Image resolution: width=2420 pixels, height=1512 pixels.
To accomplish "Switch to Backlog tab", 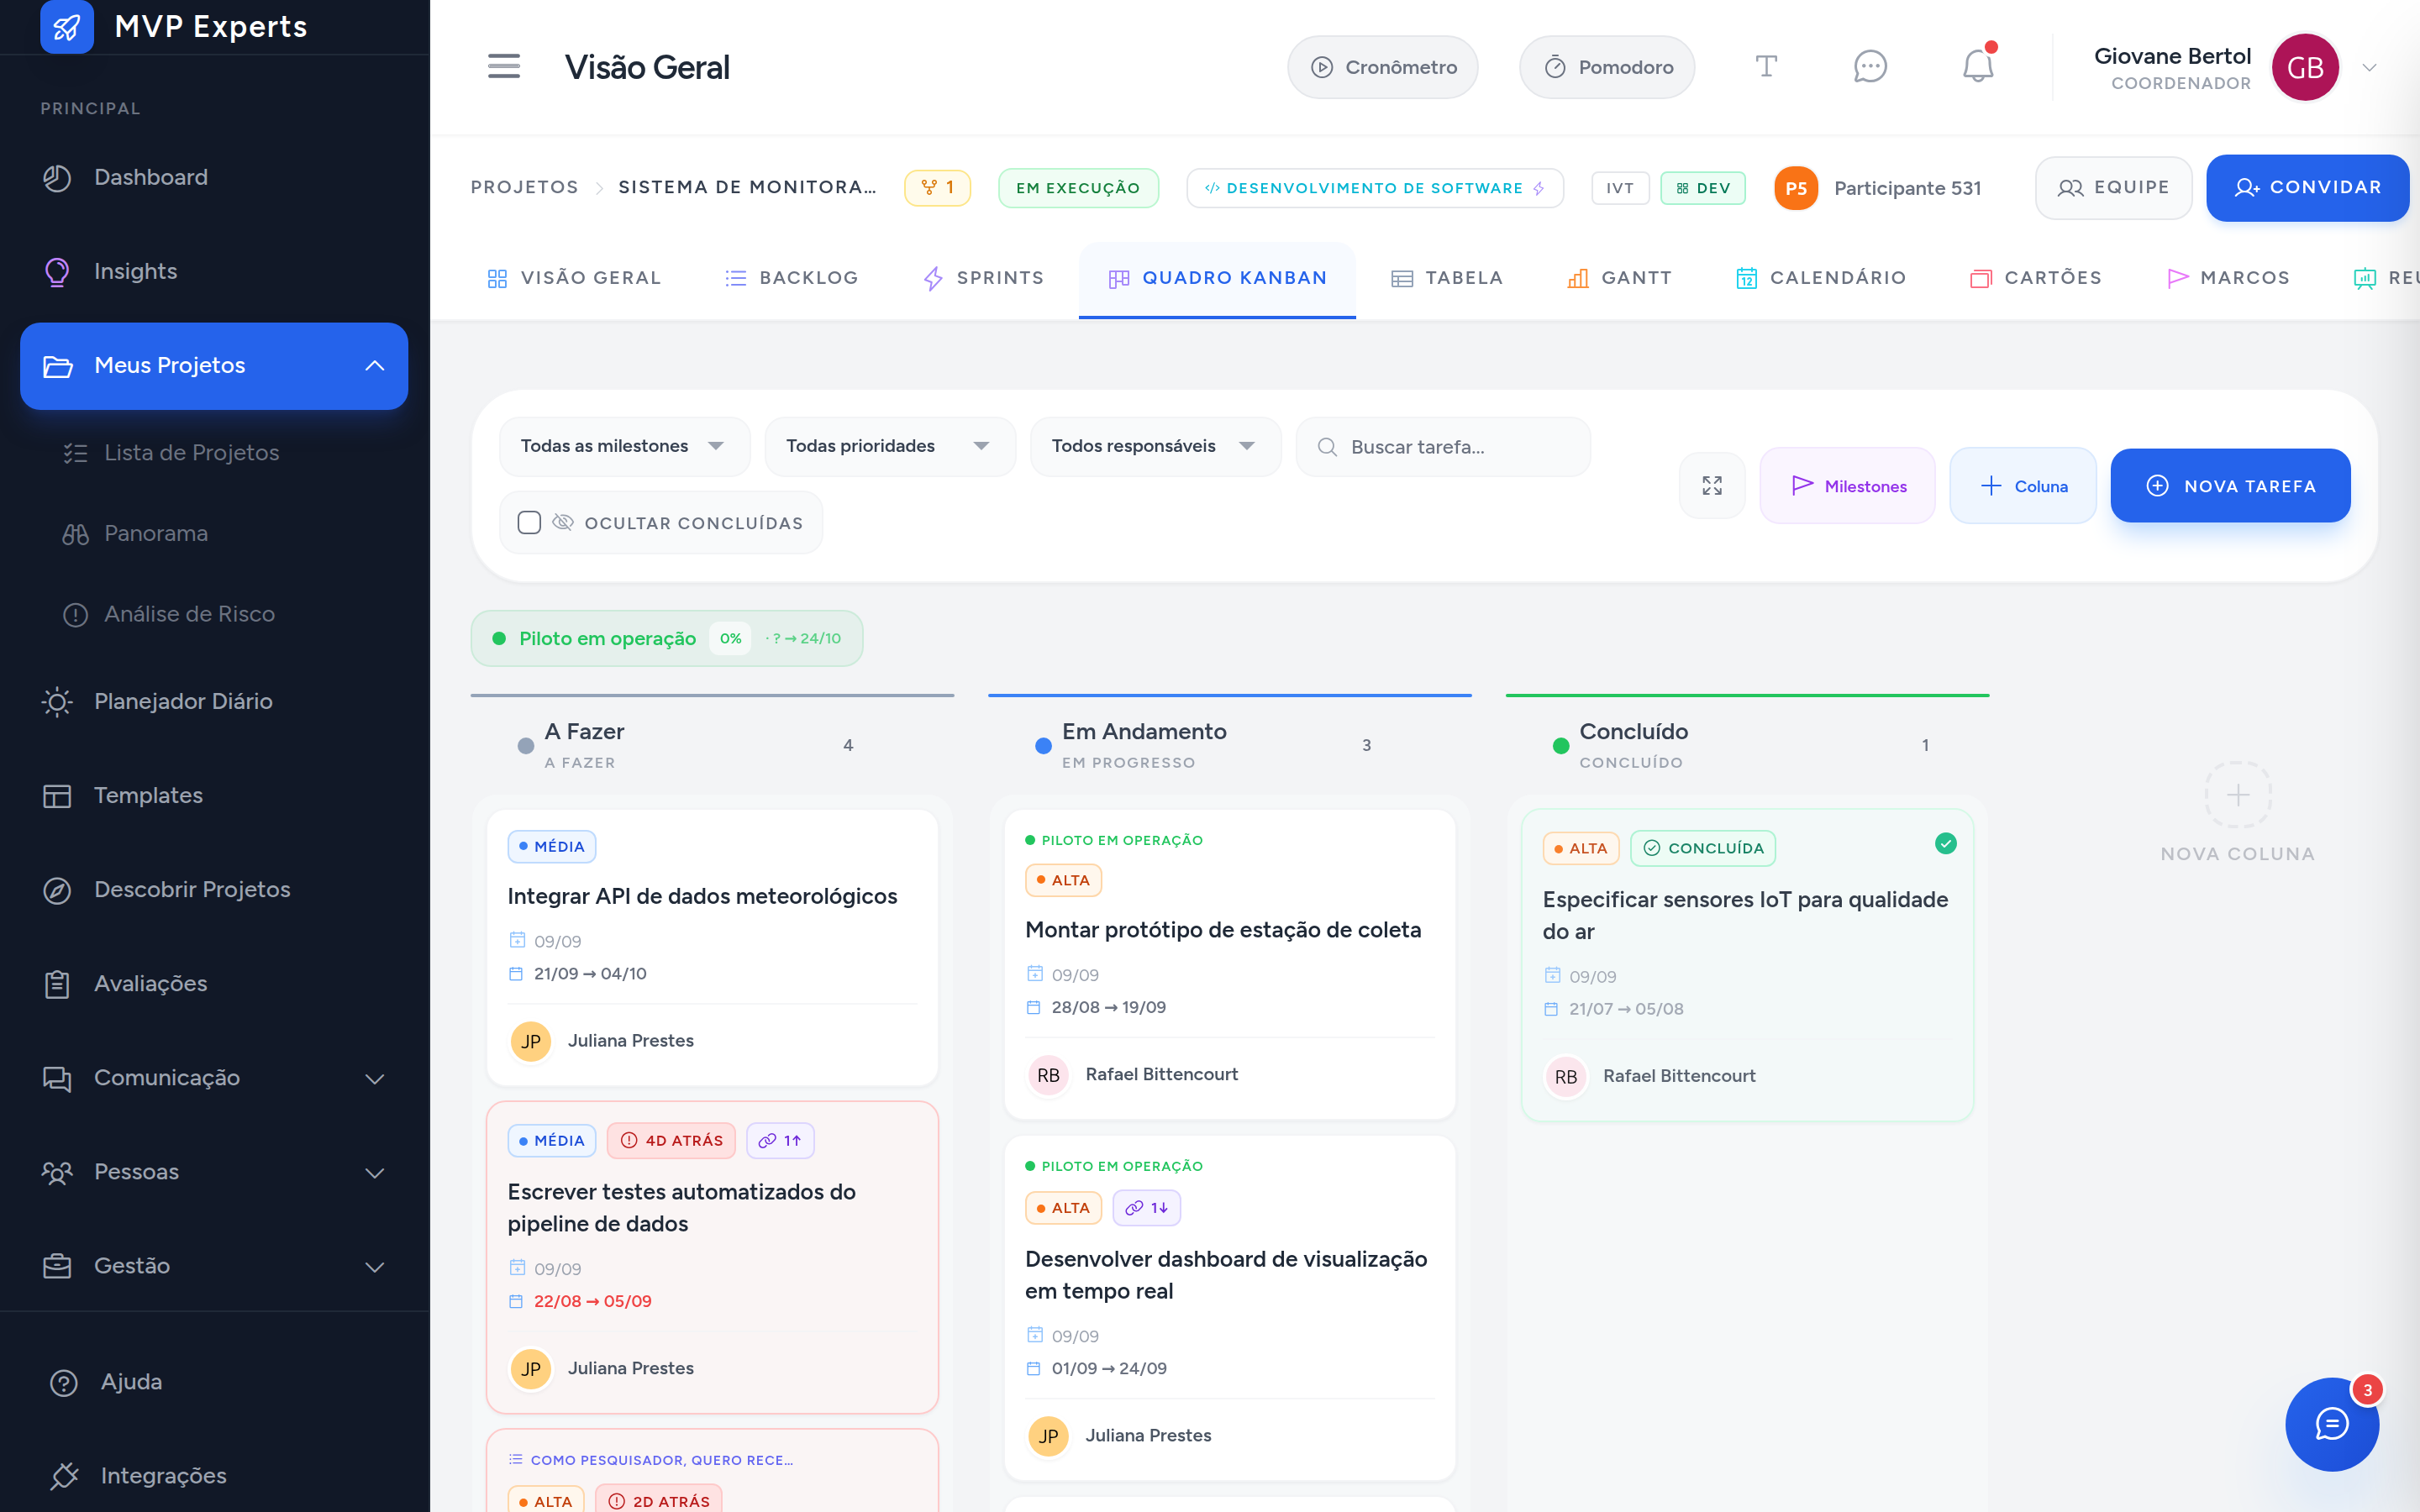I will pos(791,278).
